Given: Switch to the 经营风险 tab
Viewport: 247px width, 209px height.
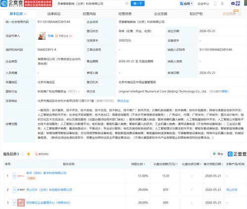Looking at the screenshot, I should point(89,14).
